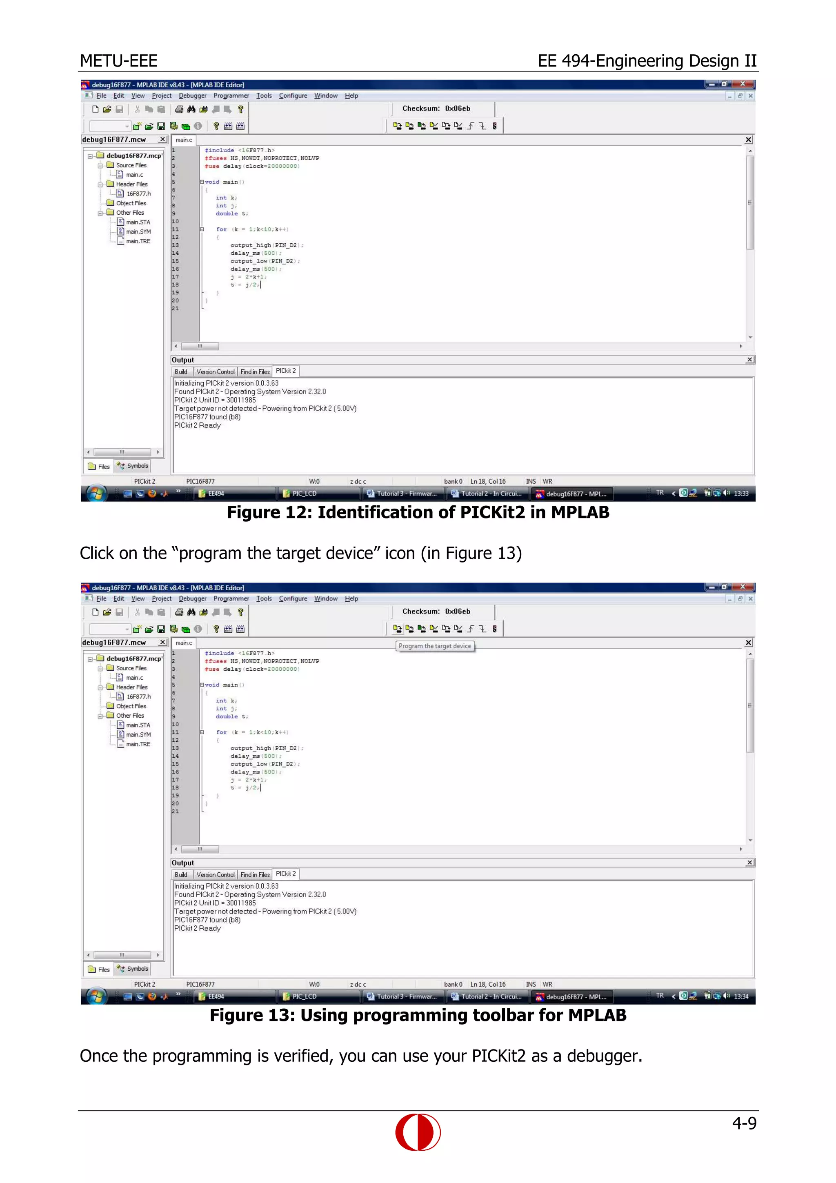Open the Symbols tab in Figure 12 project pane
This screenshot has height=1183, width=836.
click(132, 466)
